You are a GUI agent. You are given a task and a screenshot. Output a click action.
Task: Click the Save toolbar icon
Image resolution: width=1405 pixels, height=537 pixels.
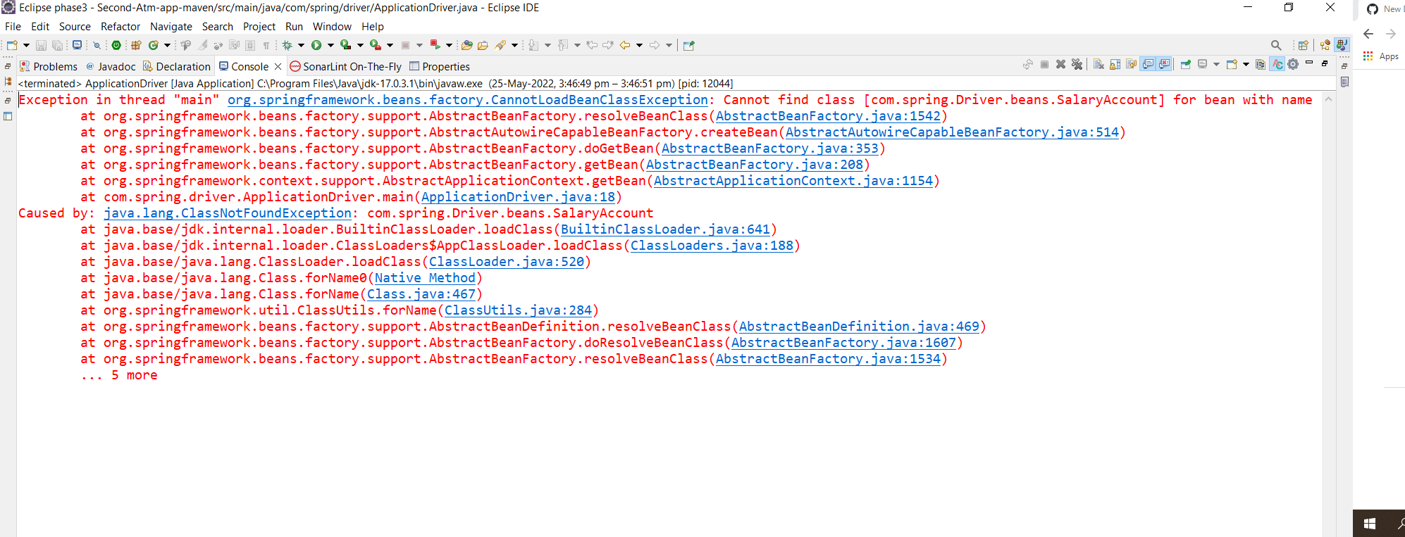pyautogui.click(x=42, y=45)
